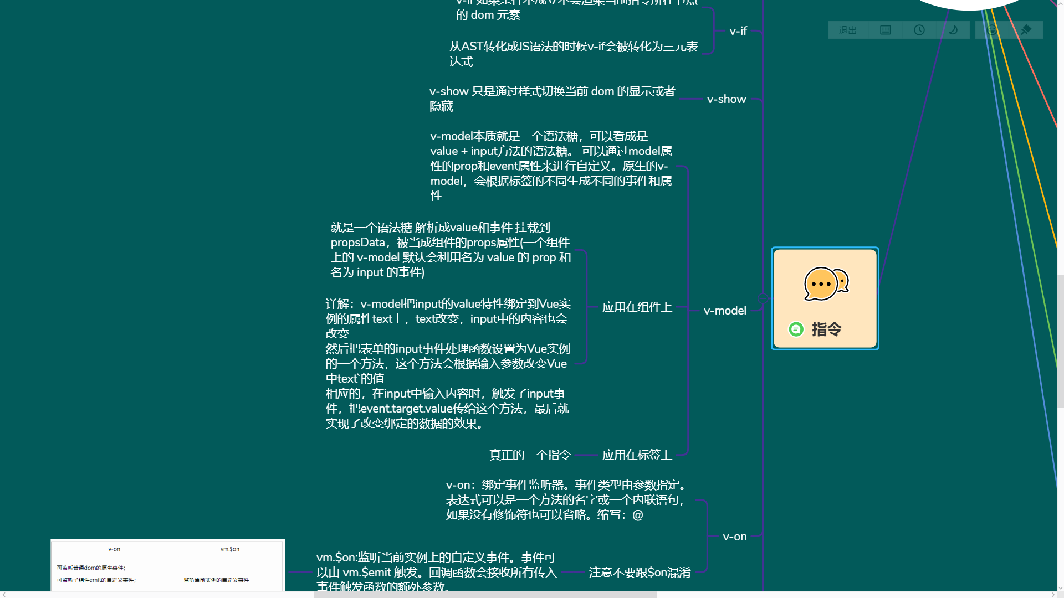Select the v-show node
The image size is (1064, 598).
(x=727, y=99)
